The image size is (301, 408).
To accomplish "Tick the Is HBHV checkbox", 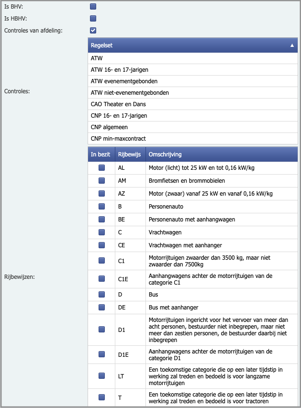I will pyautogui.click(x=93, y=19).
